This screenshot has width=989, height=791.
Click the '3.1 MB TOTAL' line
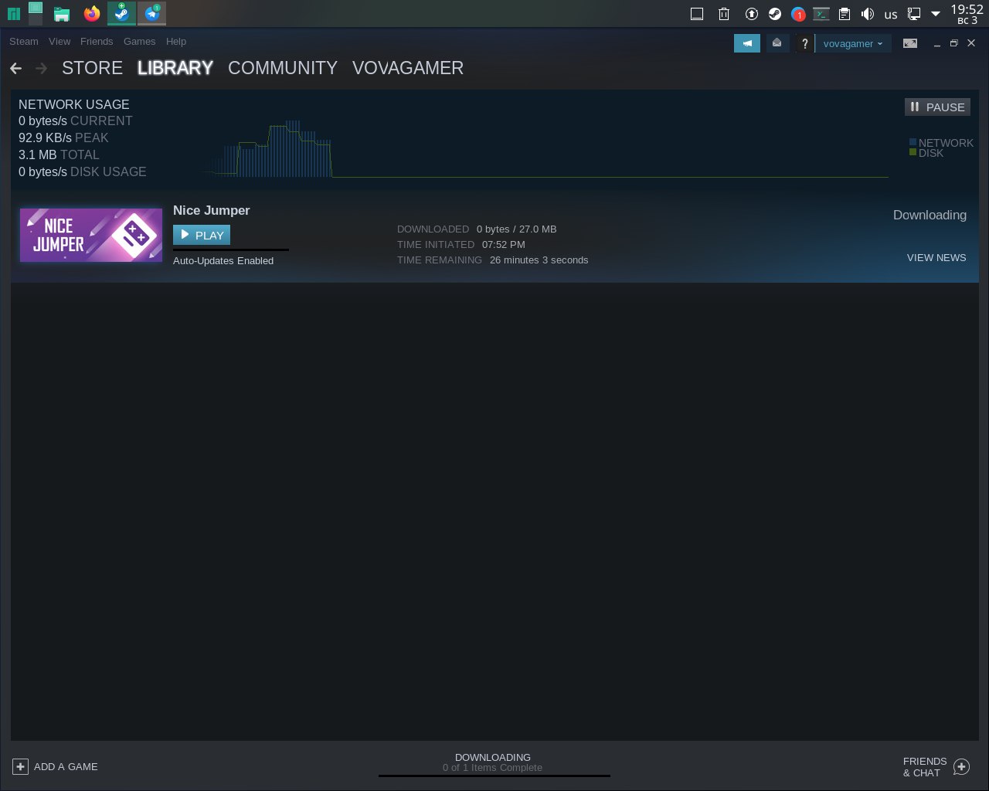coord(59,154)
